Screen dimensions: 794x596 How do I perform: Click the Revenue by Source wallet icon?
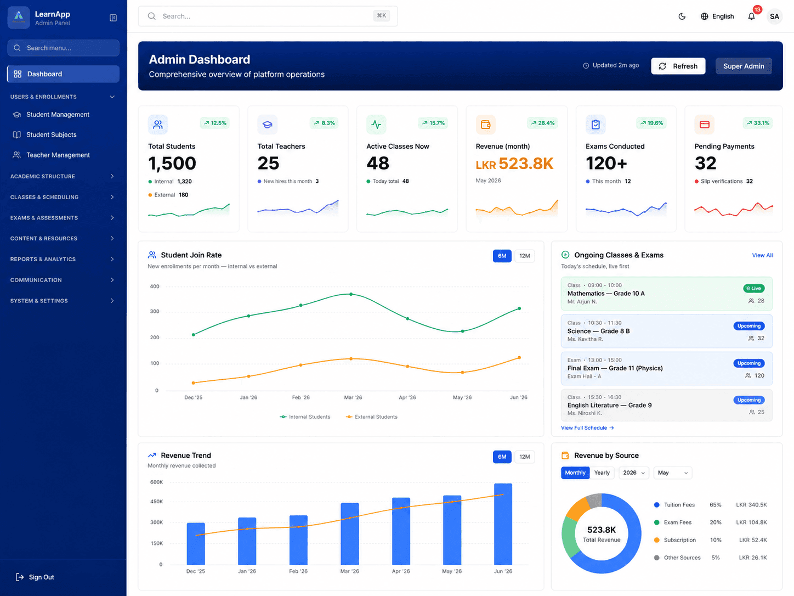[x=565, y=456]
